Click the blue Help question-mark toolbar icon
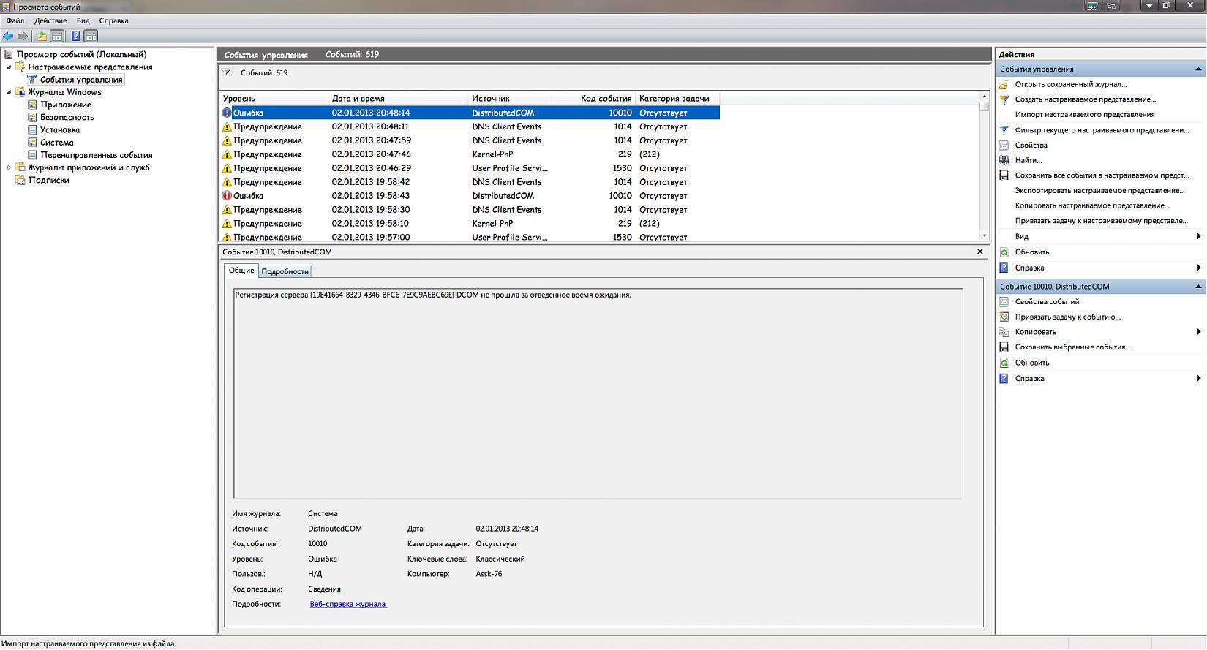Image resolution: width=1207 pixels, height=650 pixels. point(75,36)
